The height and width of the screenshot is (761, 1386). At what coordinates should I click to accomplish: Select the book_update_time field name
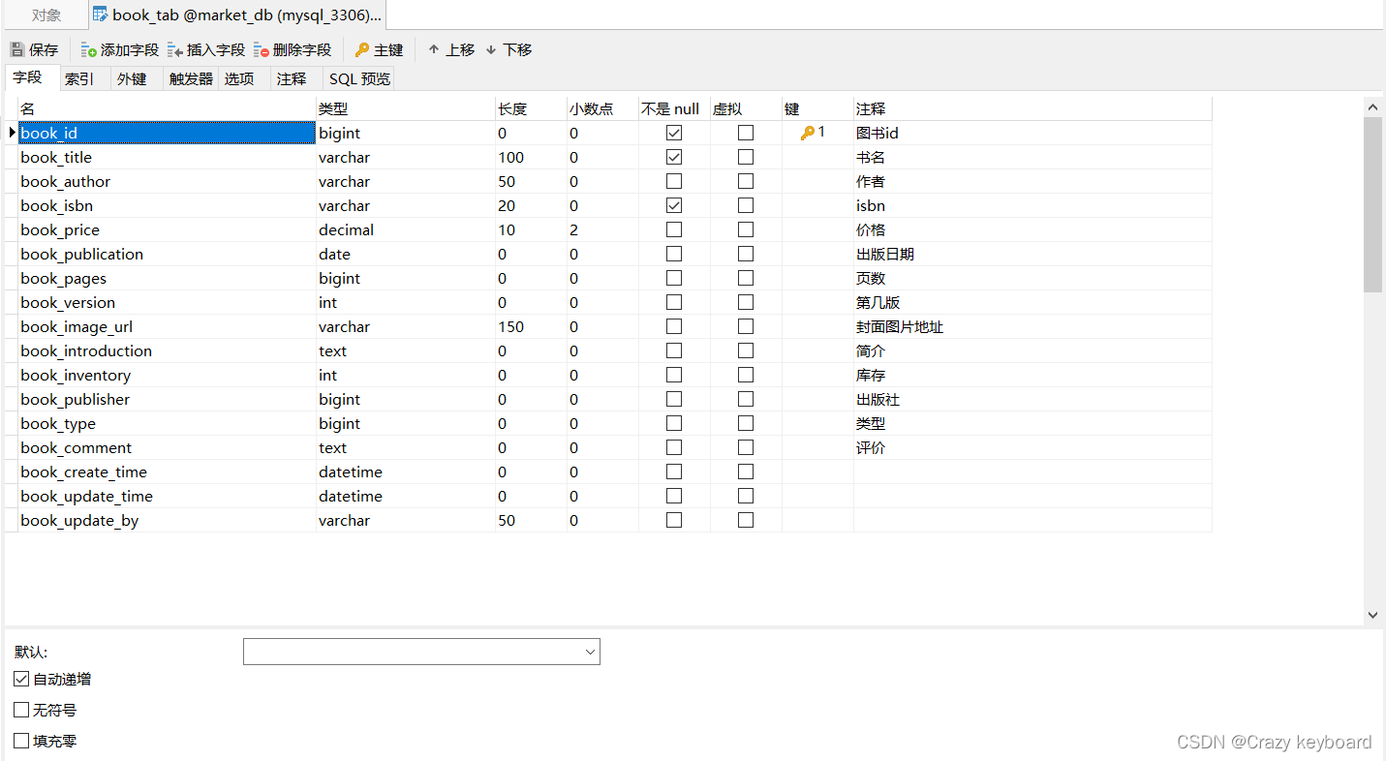point(87,496)
